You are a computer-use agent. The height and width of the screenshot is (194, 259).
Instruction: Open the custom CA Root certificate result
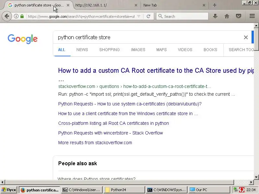click(x=156, y=70)
